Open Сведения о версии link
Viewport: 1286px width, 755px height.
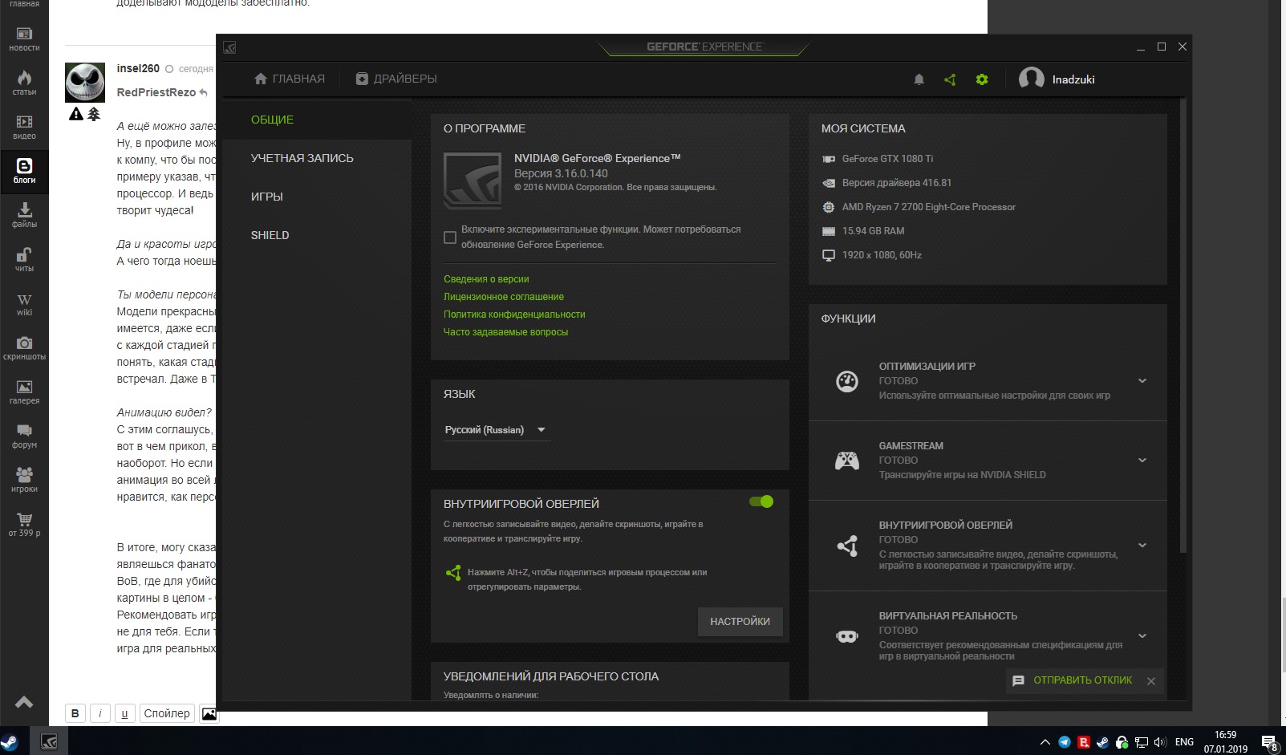[486, 279]
